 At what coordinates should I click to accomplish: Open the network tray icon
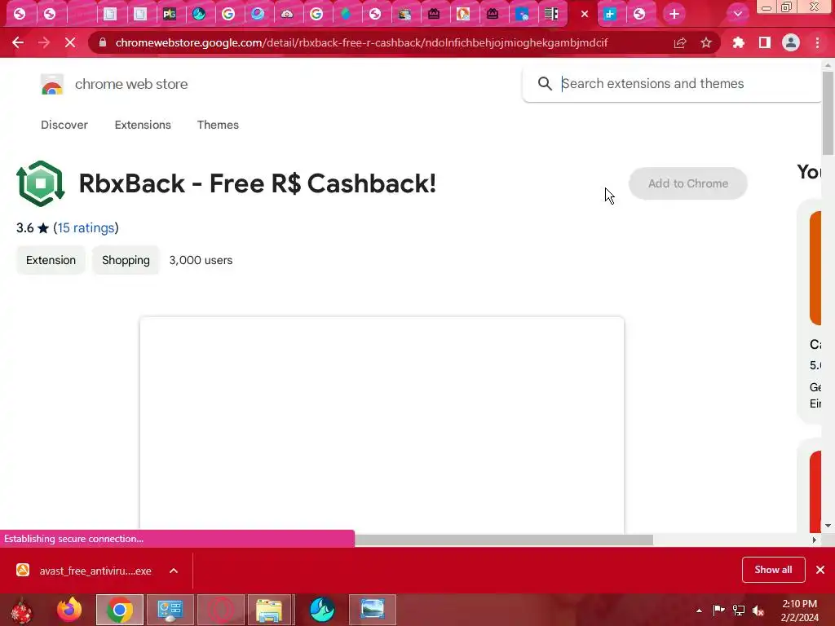739,610
